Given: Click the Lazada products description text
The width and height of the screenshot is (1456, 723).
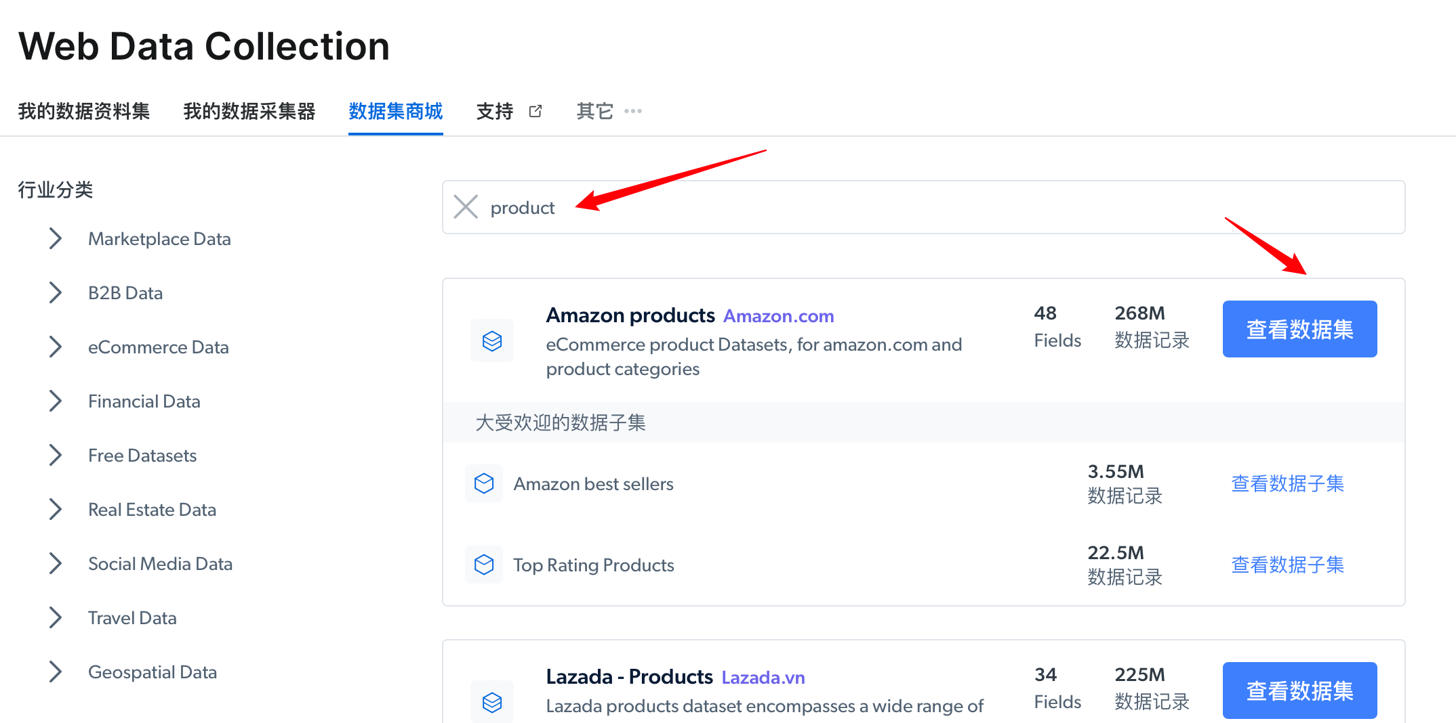Looking at the screenshot, I should coord(765,706).
